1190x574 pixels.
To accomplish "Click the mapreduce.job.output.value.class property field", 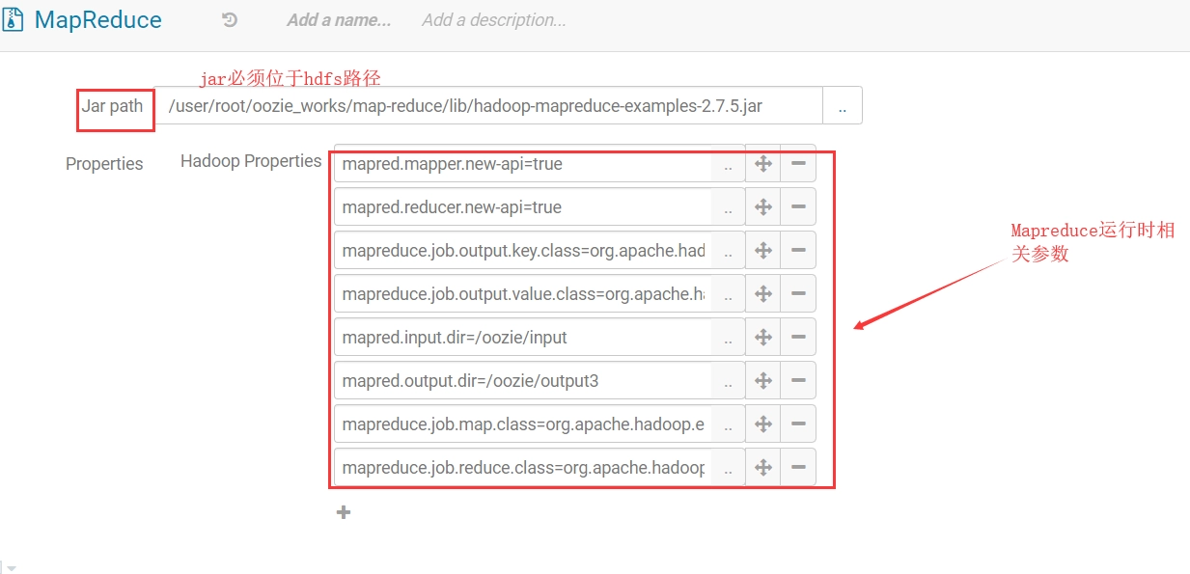I will click(x=522, y=293).
